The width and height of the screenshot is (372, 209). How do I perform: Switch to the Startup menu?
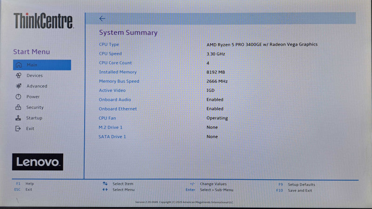coord(34,118)
